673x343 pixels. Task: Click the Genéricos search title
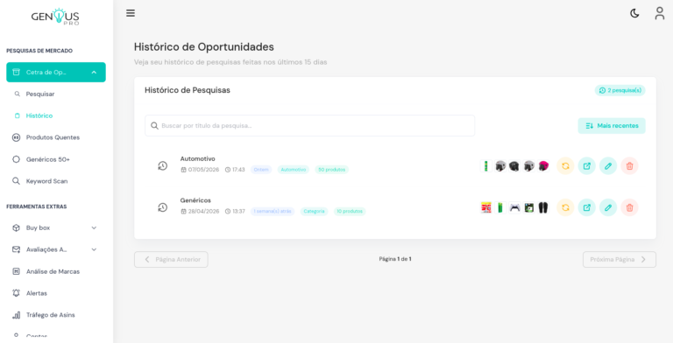[x=195, y=200]
